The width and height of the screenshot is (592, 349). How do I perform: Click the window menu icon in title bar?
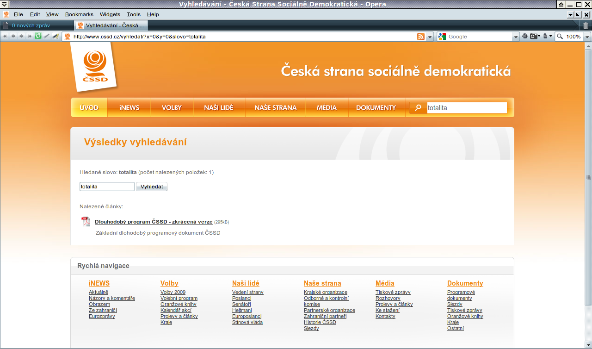(4, 5)
